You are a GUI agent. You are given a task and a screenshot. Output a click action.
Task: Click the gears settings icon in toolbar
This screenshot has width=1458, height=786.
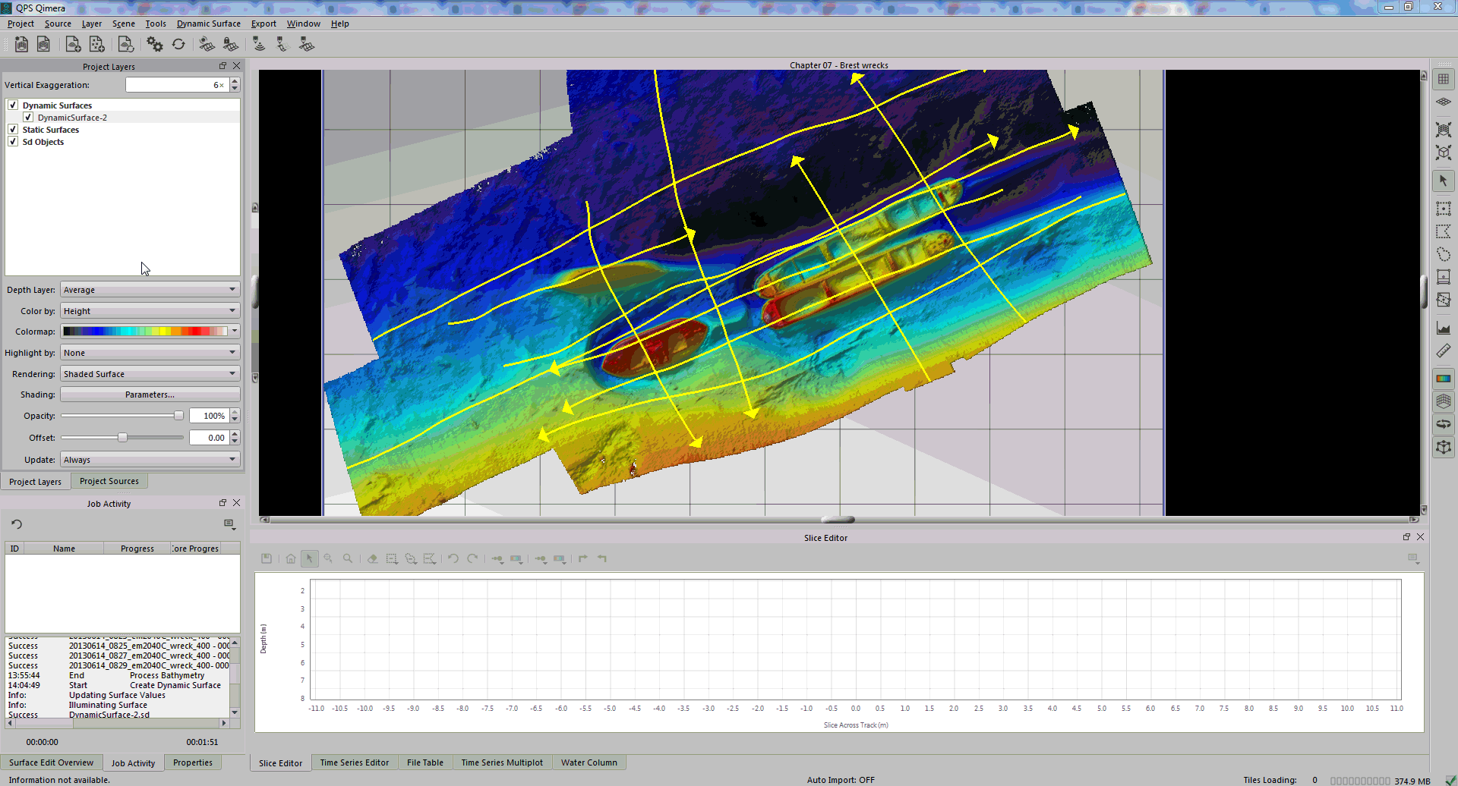(155, 45)
